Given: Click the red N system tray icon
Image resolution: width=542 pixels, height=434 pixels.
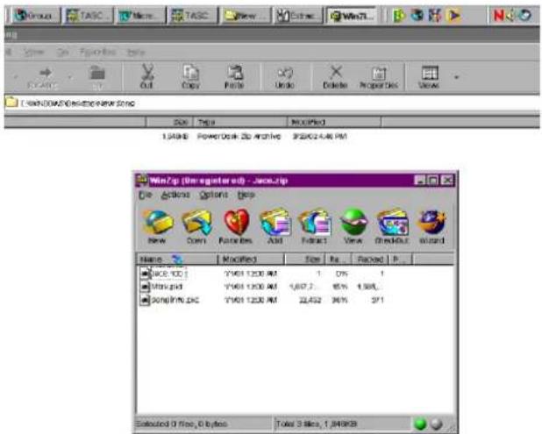Looking at the screenshot, I should 498,15.
